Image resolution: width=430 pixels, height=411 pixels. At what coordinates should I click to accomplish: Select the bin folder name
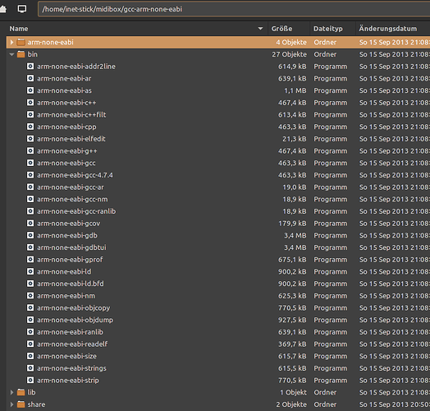click(32, 54)
